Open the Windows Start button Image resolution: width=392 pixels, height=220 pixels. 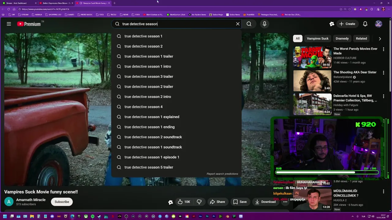(5, 216)
